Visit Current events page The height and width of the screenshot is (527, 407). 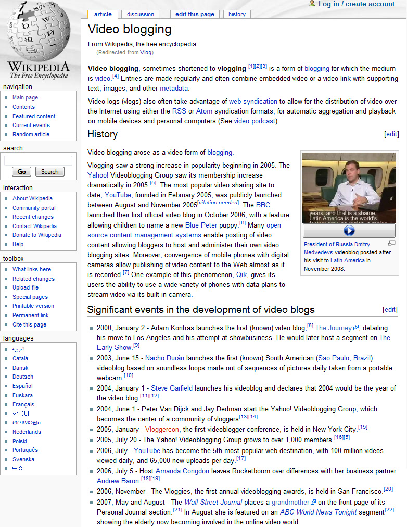point(31,125)
